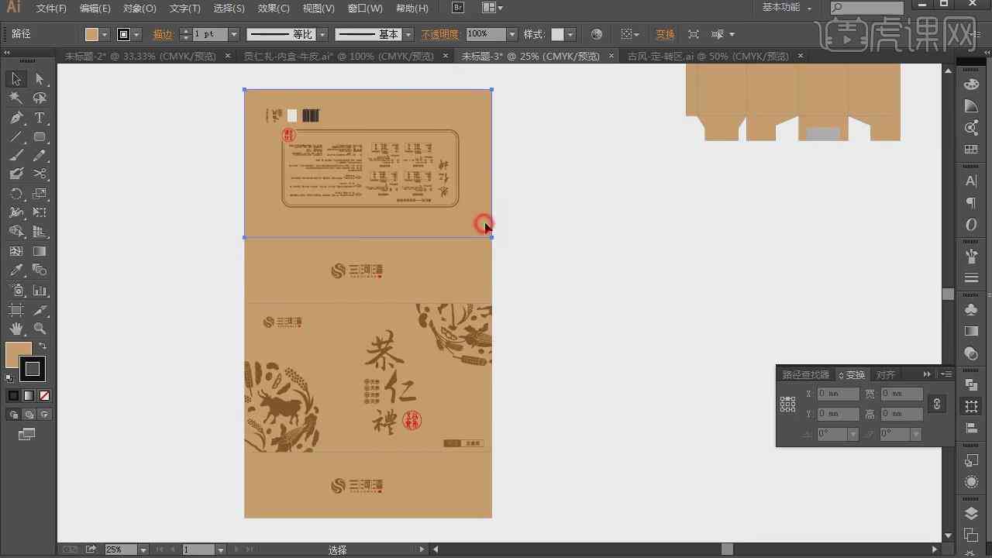Select the Pencil tool

coord(40,156)
